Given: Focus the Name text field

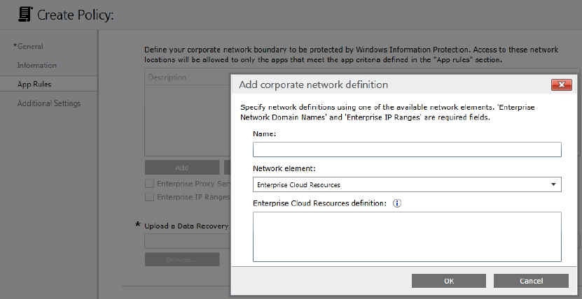Looking at the screenshot, I should pyautogui.click(x=407, y=149).
